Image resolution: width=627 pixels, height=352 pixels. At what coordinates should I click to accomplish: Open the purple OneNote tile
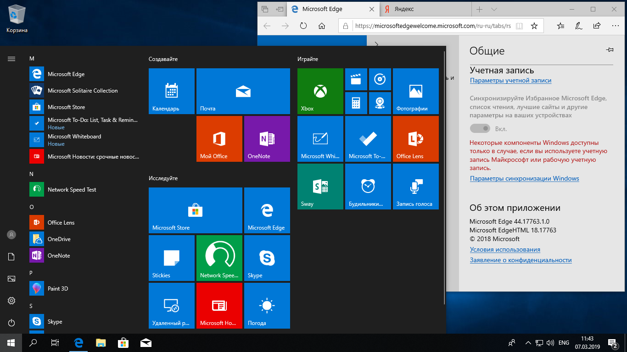tap(267, 139)
